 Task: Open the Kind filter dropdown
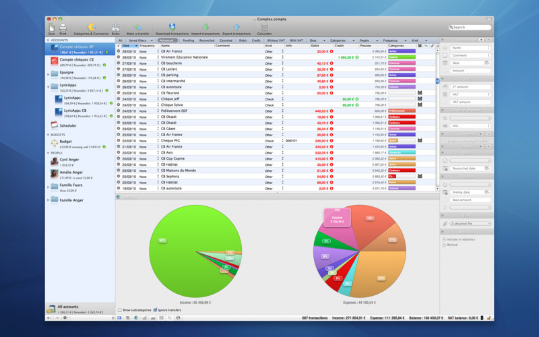[x=419, y=40]
